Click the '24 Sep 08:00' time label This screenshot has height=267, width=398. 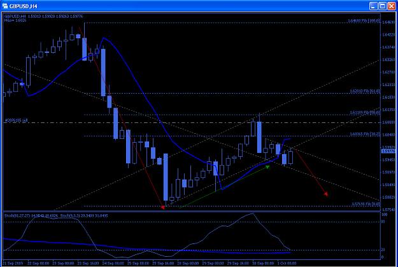coord(113,263)
